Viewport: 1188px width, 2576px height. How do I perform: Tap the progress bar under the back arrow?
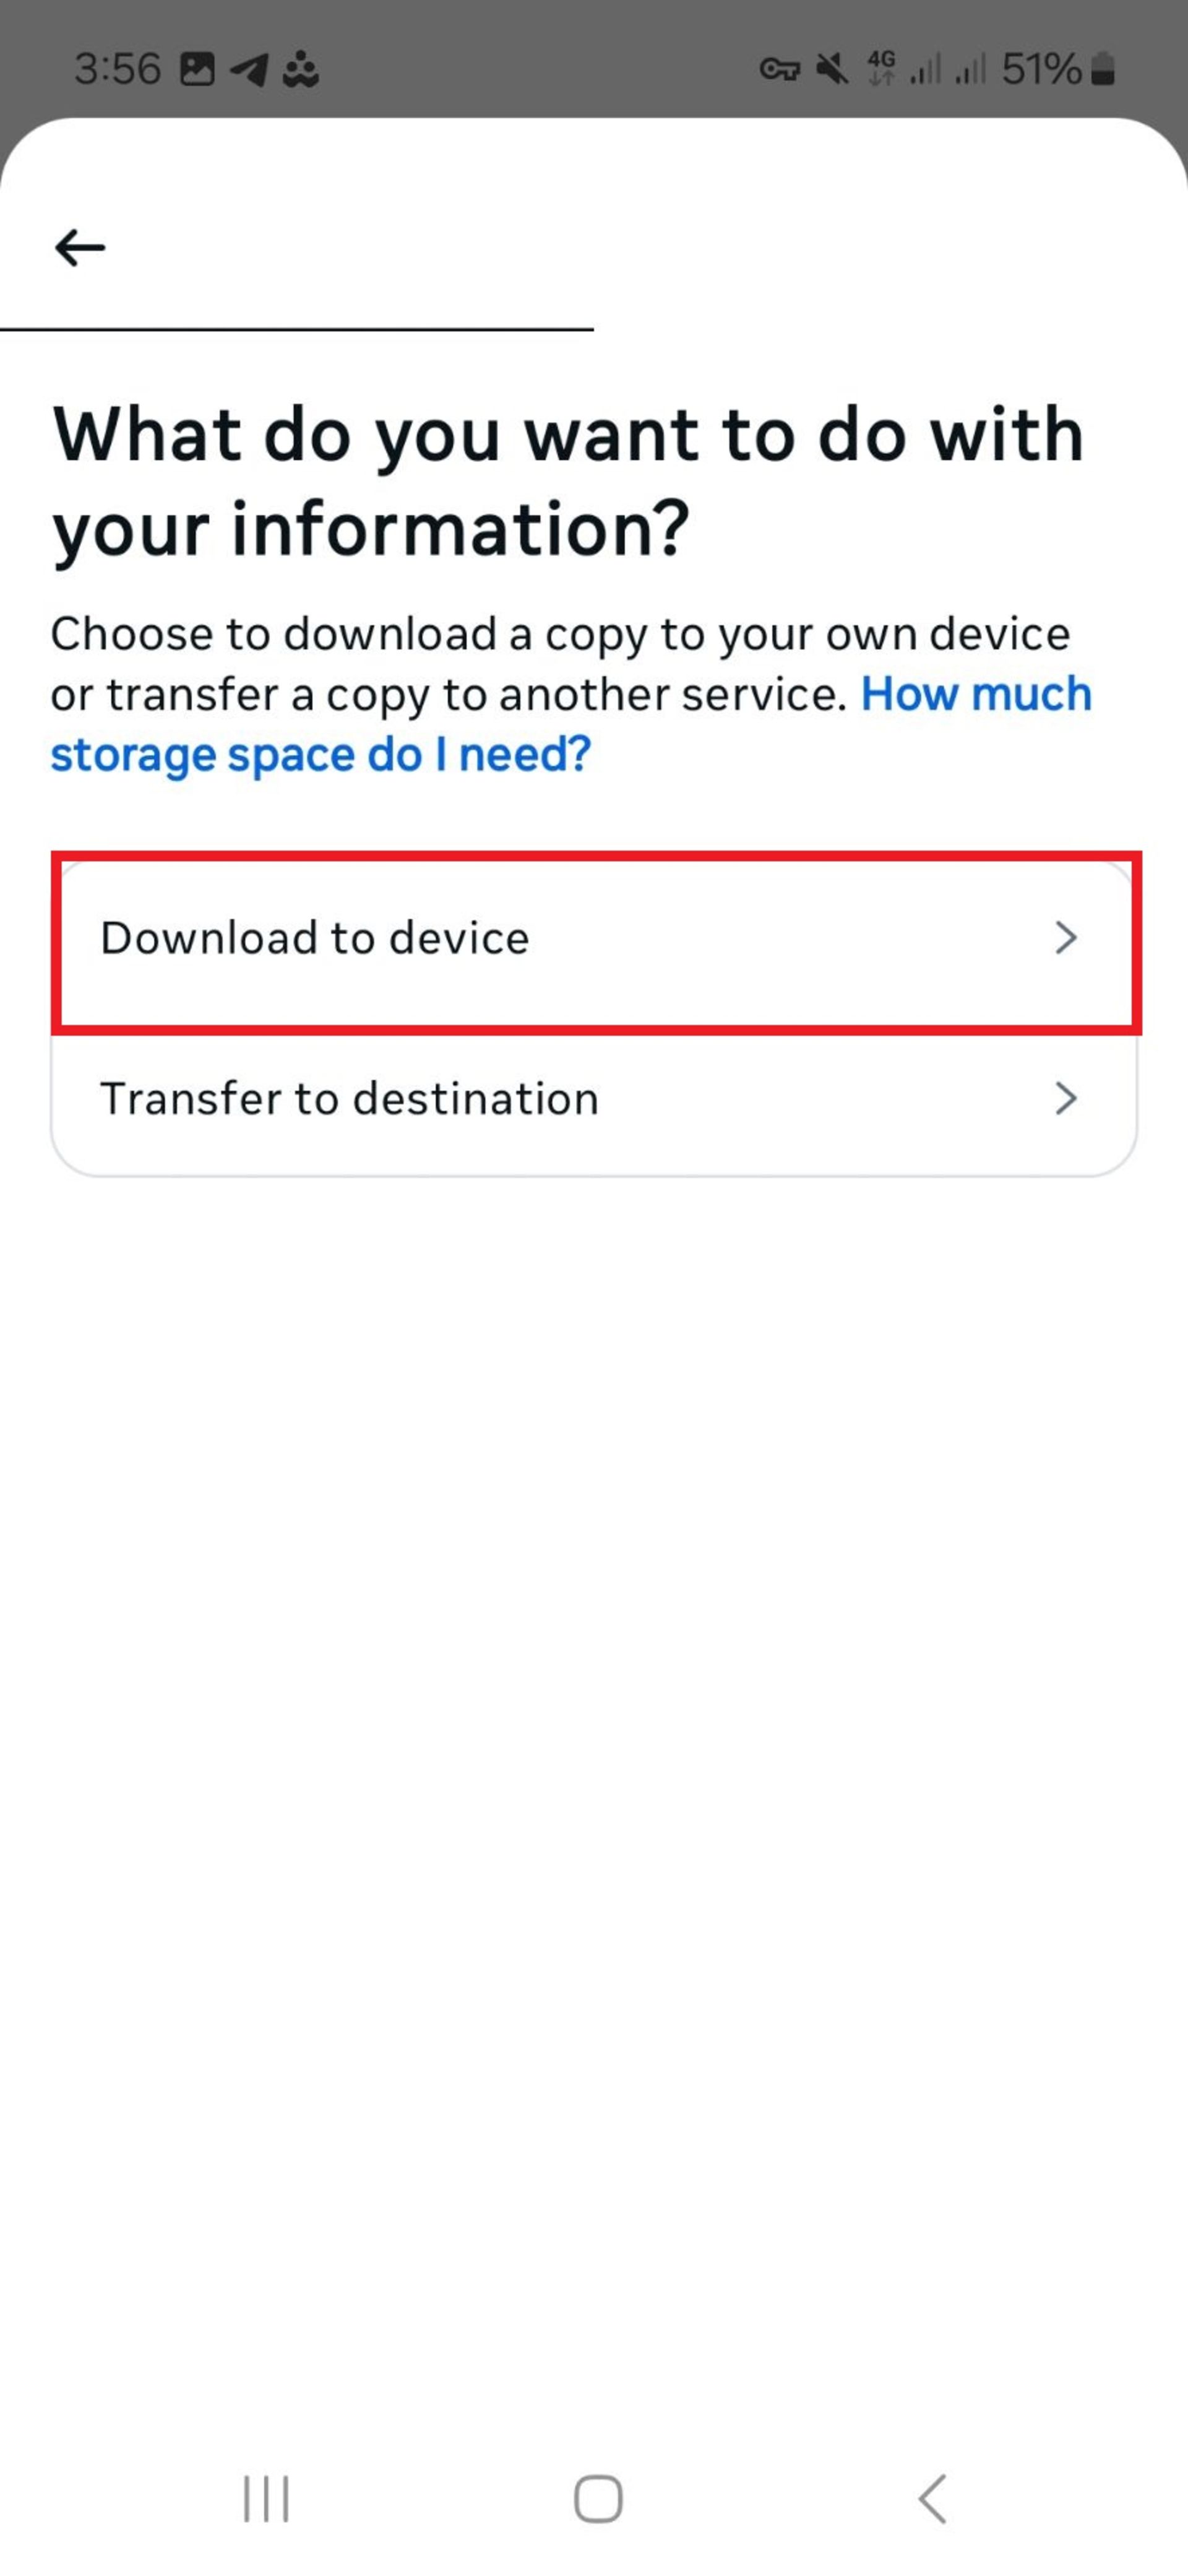point(297,329)
